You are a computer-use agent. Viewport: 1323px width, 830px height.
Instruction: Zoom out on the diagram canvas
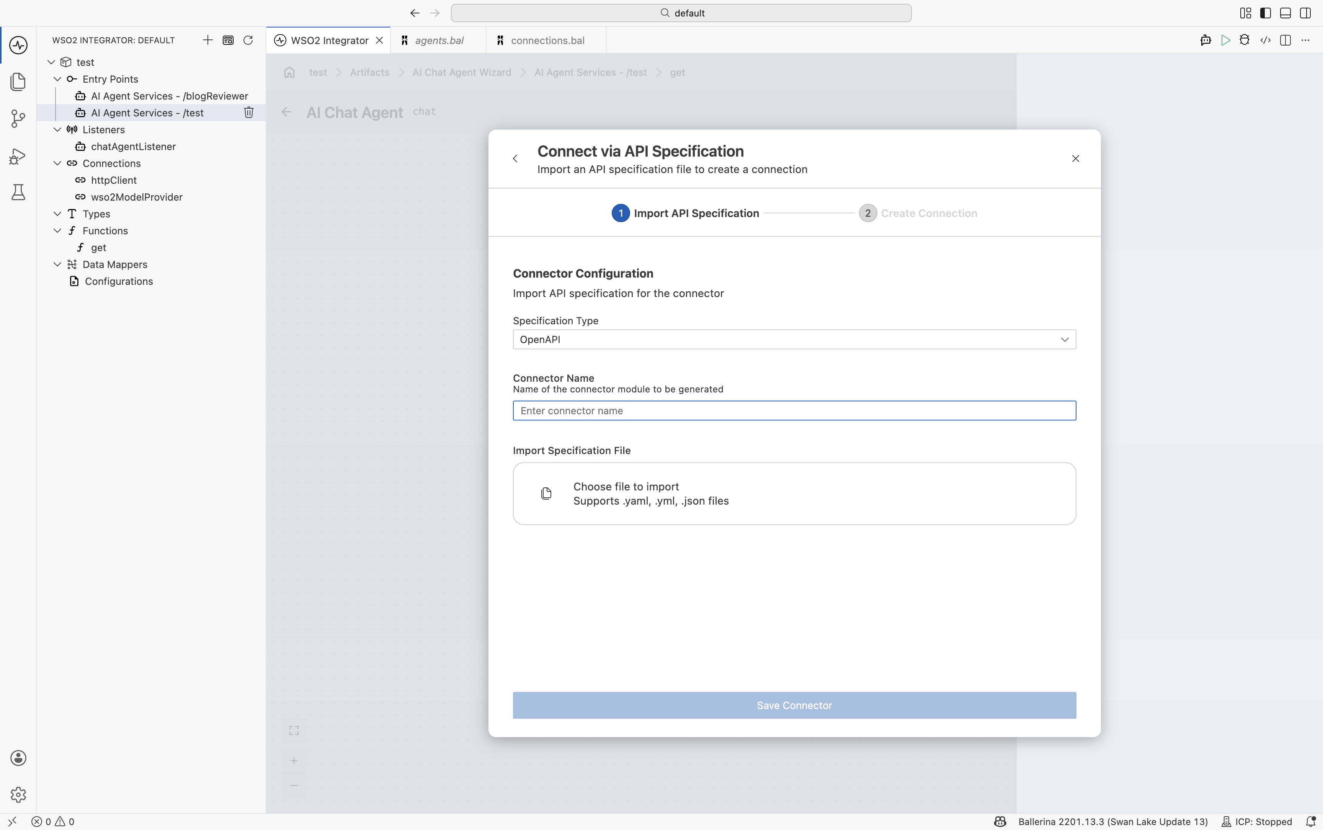point(294,786)
